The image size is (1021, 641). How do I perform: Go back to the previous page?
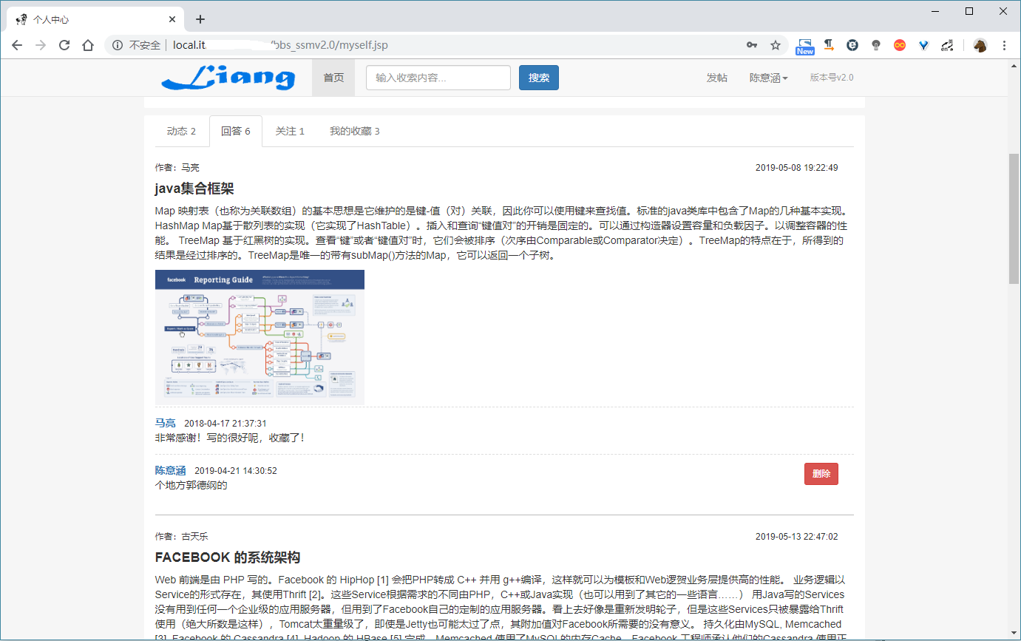pos(17,45)
